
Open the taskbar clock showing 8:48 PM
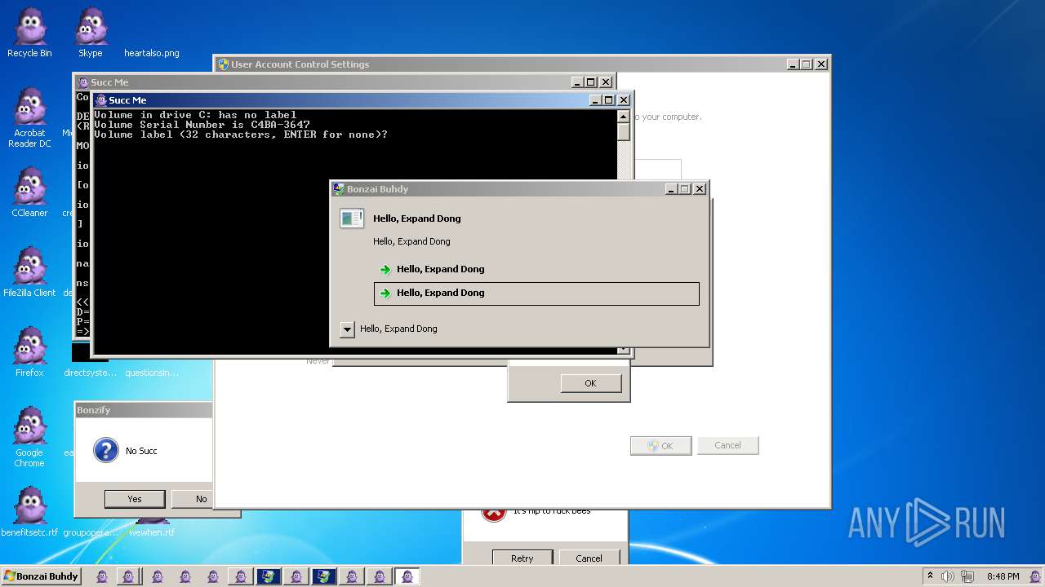[x=1003, y=576]
